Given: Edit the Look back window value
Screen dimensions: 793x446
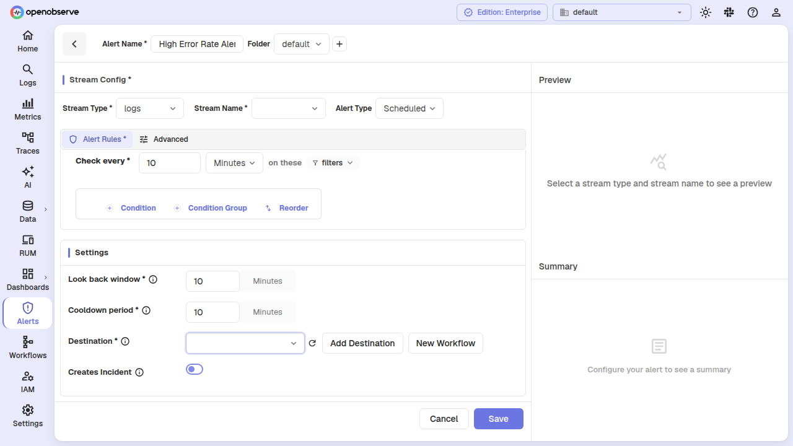Looking at the screenshot, I should pos(212,281).
